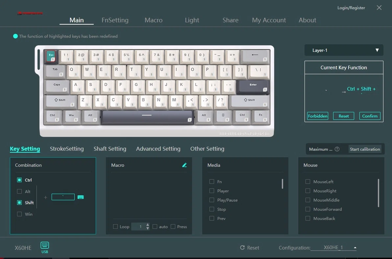Click the Mouse list scrollbar

pyautogui.click(x=379, y=193)
